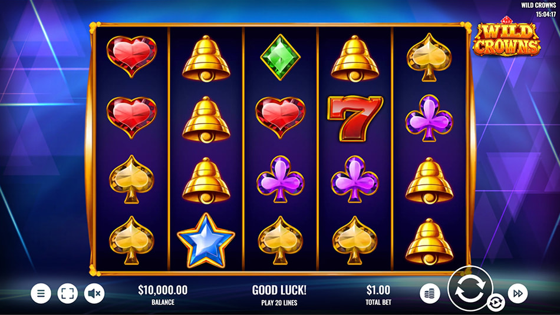
Task: Click the Play 20 Lines text
Action: pyautogui.click(x=279, y=303)
